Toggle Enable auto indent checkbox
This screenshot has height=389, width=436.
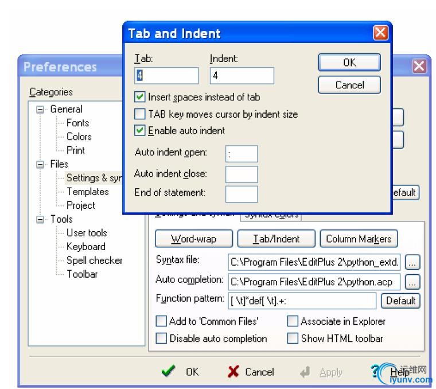click(x=139, y=130)
